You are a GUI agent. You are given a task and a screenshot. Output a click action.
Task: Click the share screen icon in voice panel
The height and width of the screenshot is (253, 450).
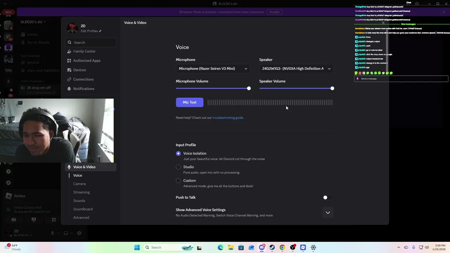point(34,220)
